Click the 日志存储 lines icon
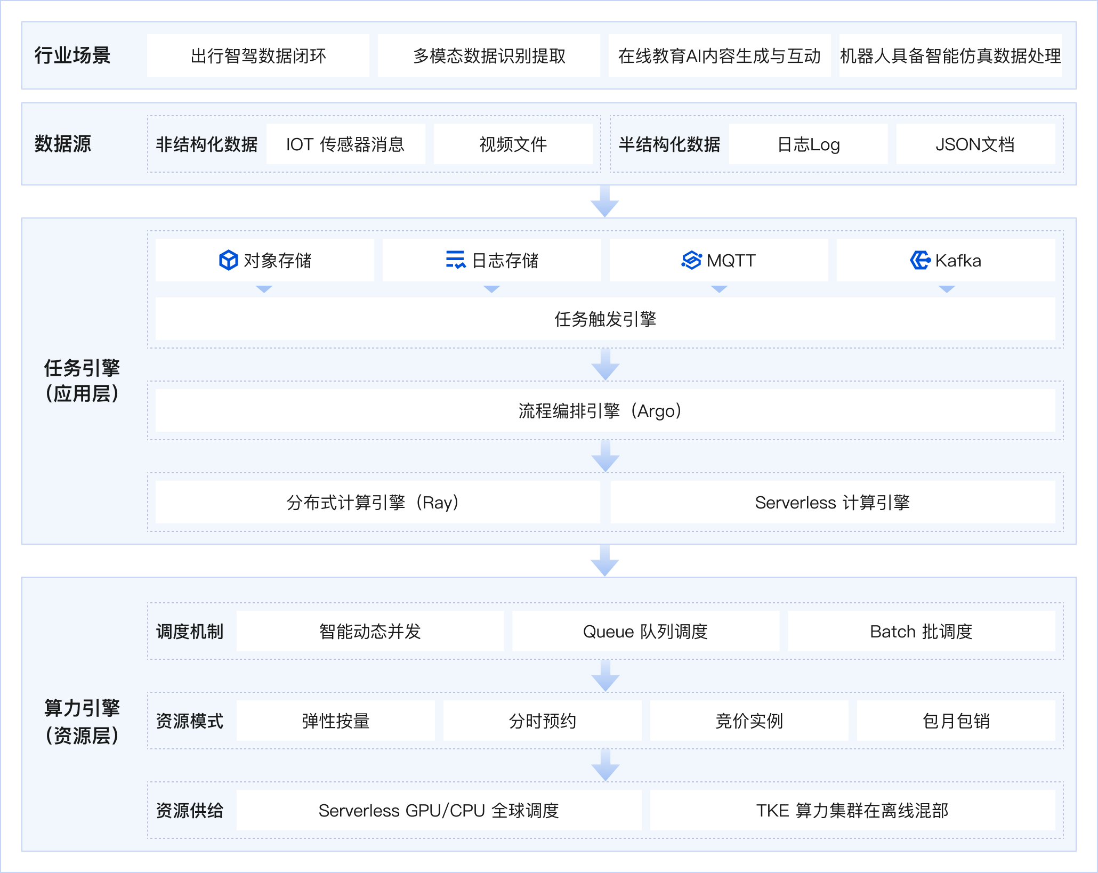 click(x=455, y=260)
